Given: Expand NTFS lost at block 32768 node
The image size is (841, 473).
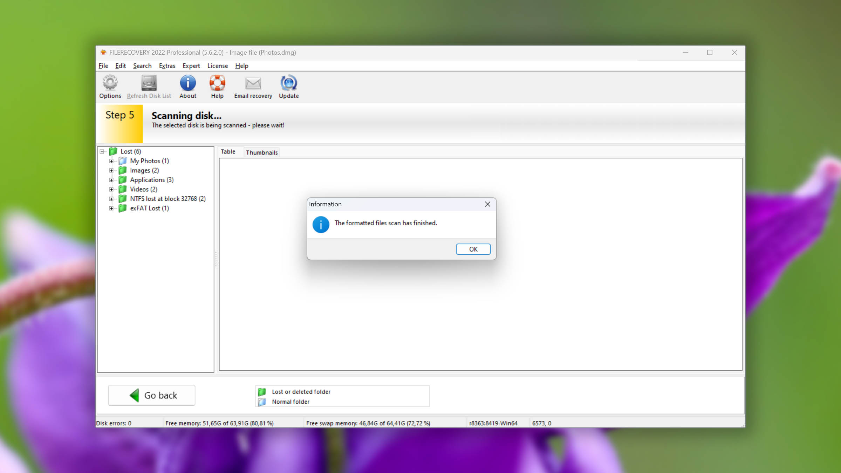Looking at the screenshot, I should [x=111, y=199].
